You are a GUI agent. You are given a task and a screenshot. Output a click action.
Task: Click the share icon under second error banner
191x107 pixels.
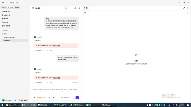tap(48, 82)
